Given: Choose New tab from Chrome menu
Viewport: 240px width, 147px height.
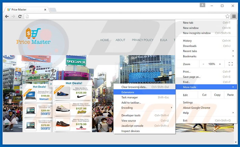Looking at the screenshot, I should point(206,23).
